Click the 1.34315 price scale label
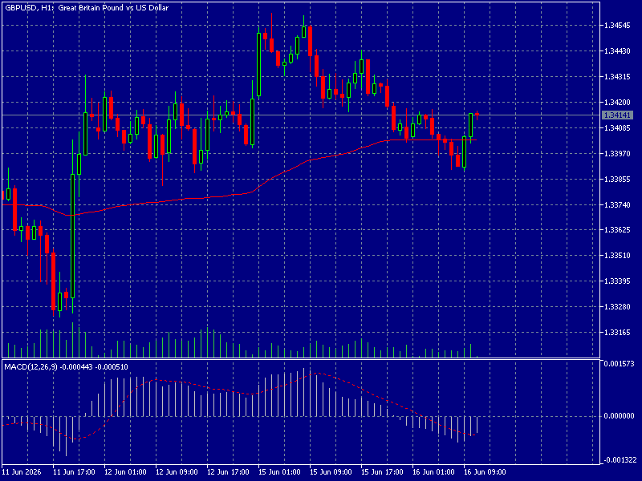This screenshot has width=642, height=481. point(617,77)
